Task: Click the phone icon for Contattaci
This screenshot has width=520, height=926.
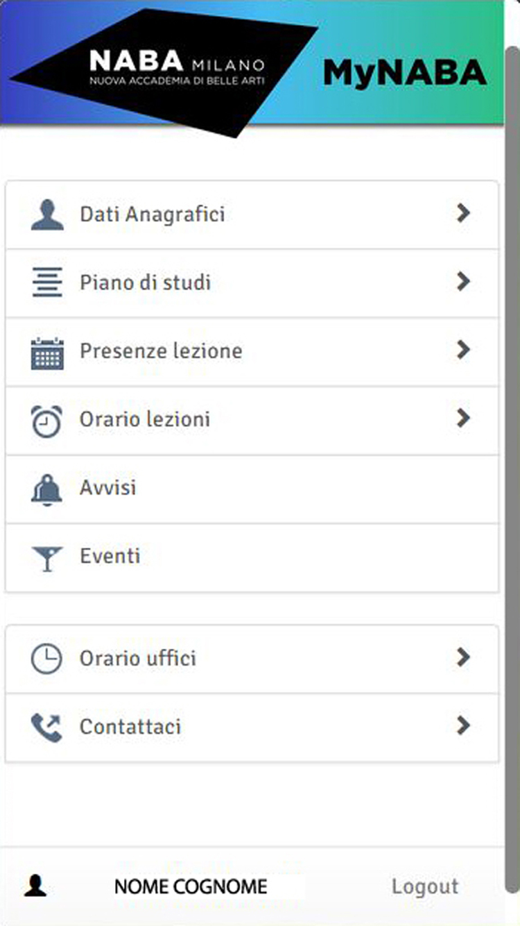Action: [x=47, y=727]
